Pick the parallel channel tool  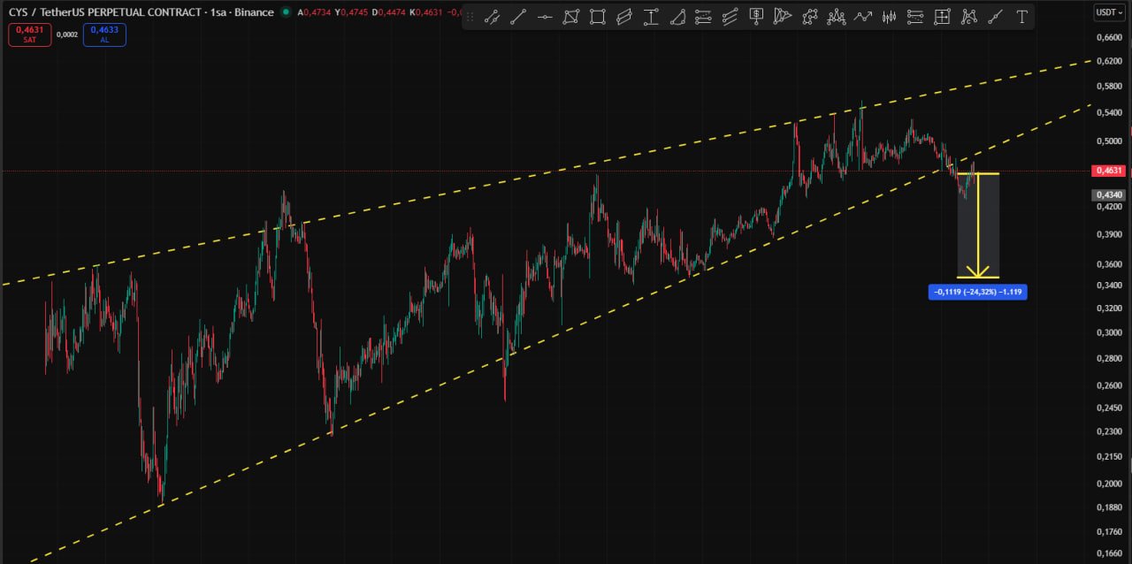click(624, 17)
